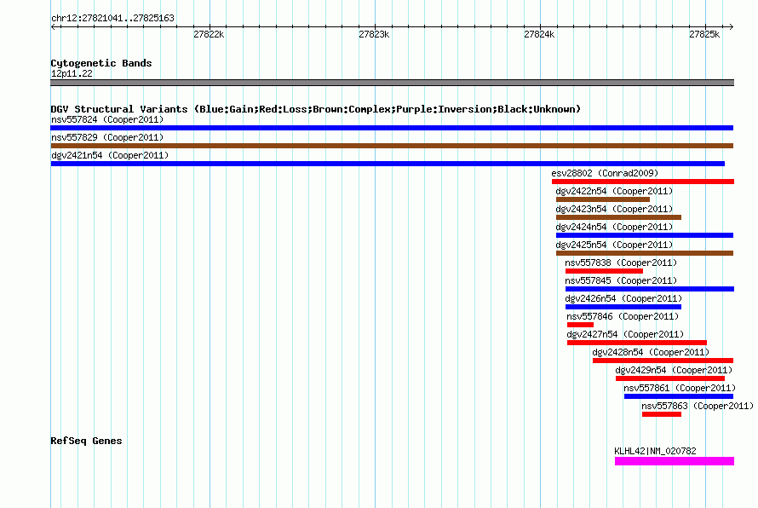This screenshot has height=508, width=758.
Task: Click the 27825k ruler position label
Action: coord(704,35)
